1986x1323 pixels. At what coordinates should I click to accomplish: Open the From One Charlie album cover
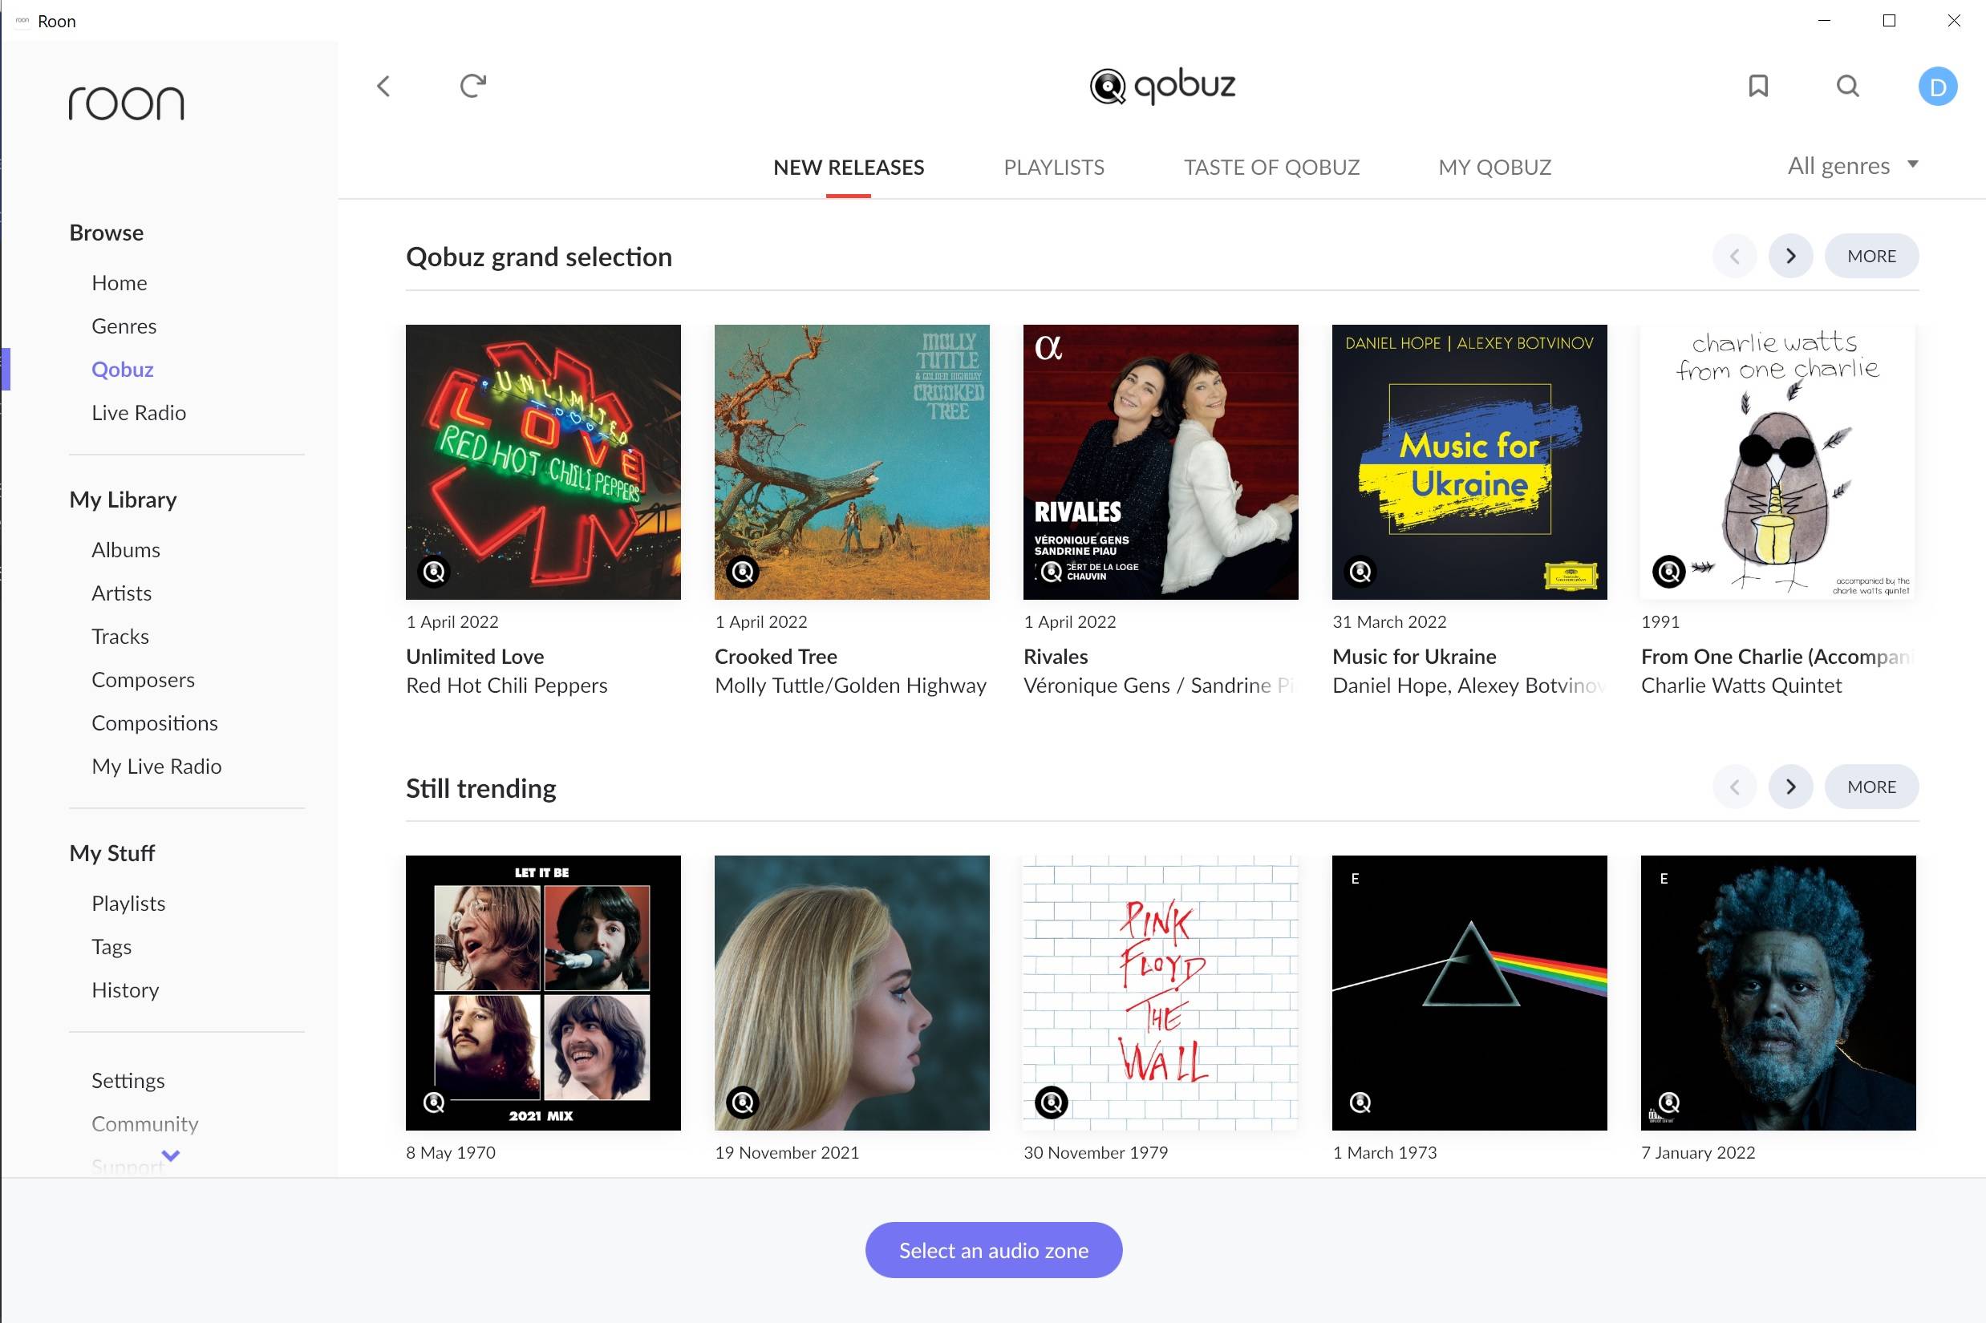point(1778,462)
